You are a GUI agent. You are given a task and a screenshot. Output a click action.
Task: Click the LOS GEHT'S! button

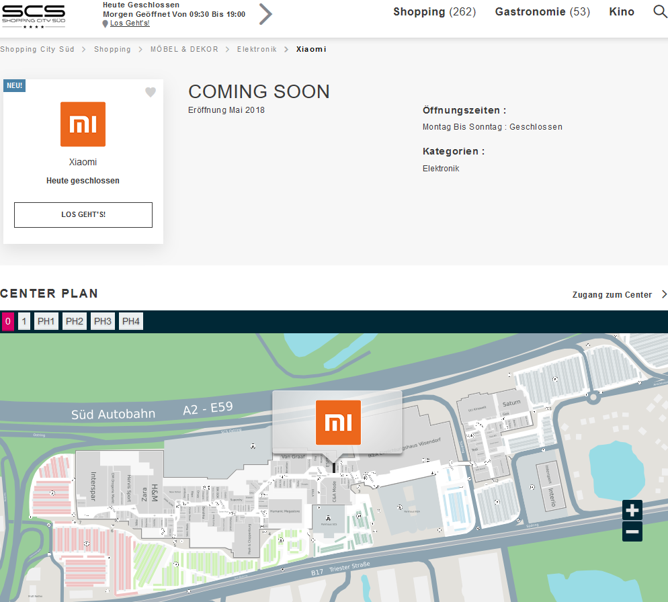(x=83, y=215)
